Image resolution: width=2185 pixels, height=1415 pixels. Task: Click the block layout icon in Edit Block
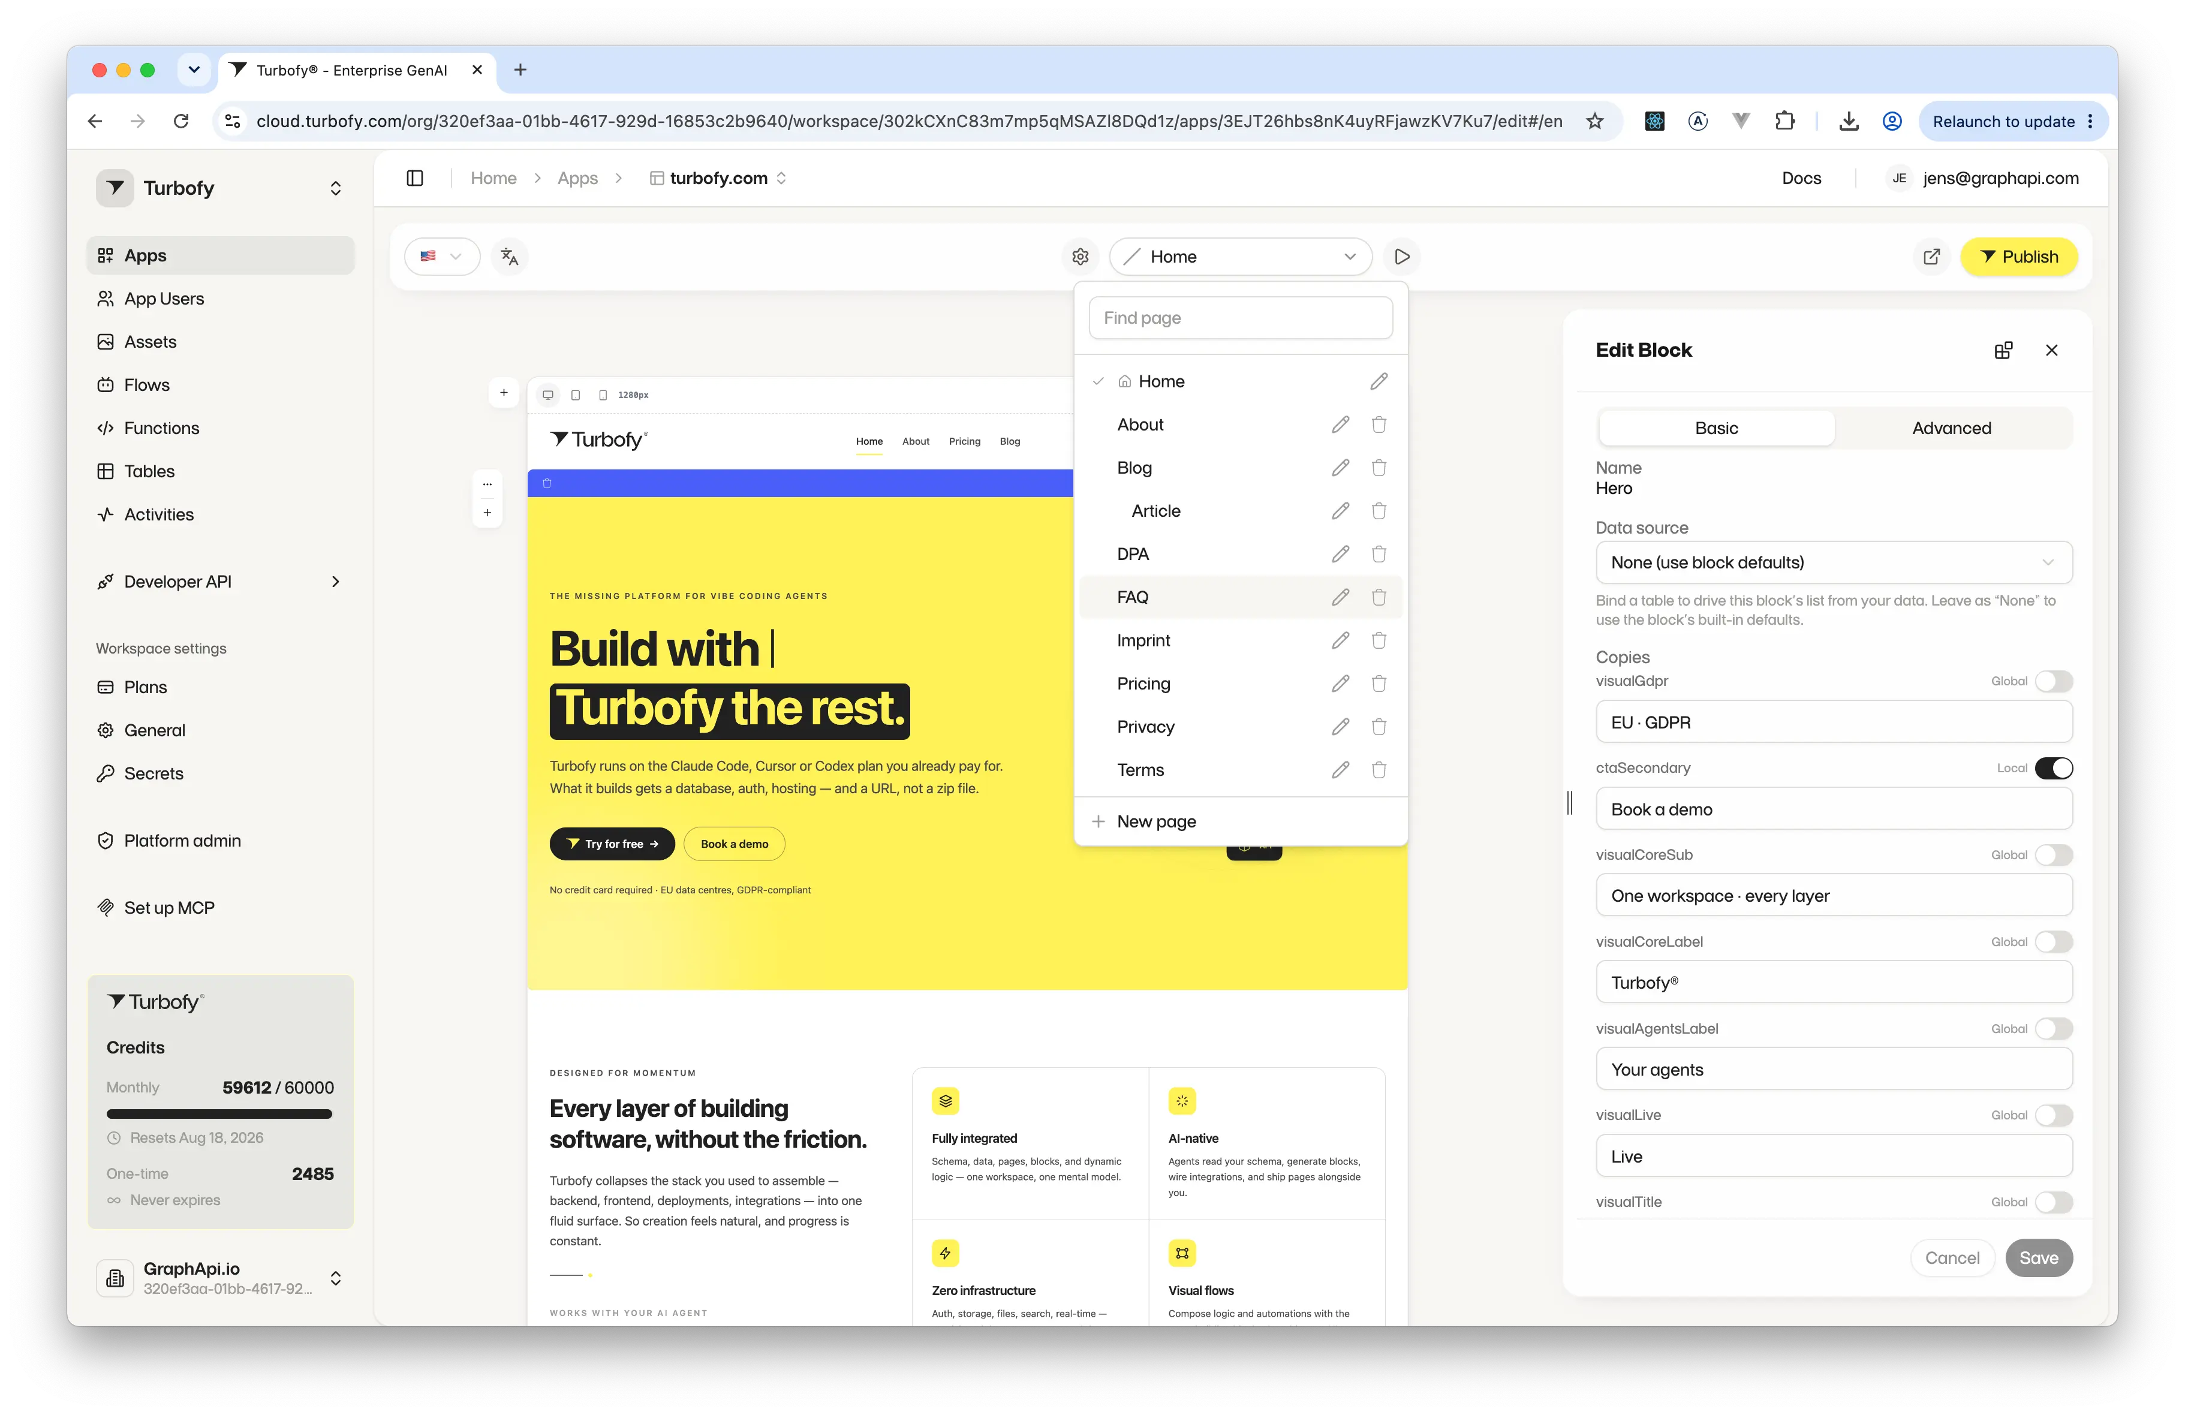point(2003,350)
